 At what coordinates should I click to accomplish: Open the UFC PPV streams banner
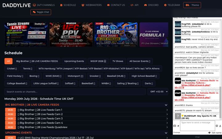click(71, 35)
